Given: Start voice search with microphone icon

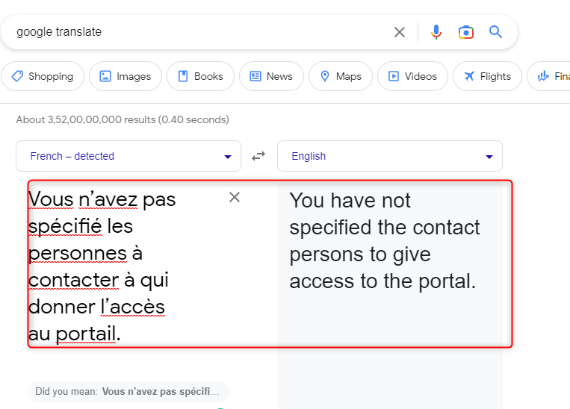Looking at the screenshot, I should pyautogui.click(x=436, y=32).
